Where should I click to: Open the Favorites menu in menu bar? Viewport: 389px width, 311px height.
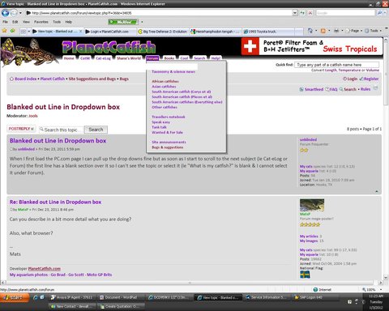41,22
